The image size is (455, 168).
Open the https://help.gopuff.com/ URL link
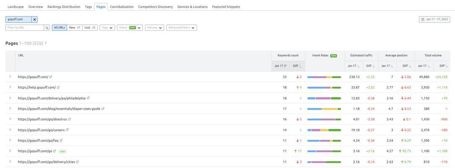tap(36, 87)
